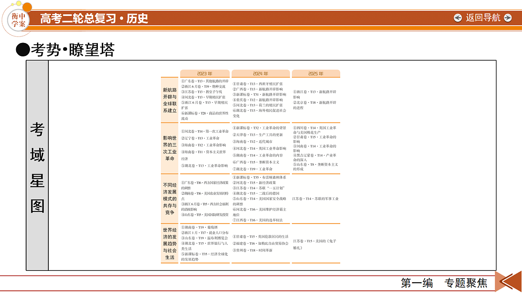Viewport: 522px width, 293px height.
Task: Click 江苏卷·T13·教皇子午线 entry
Action: [201, 92]
